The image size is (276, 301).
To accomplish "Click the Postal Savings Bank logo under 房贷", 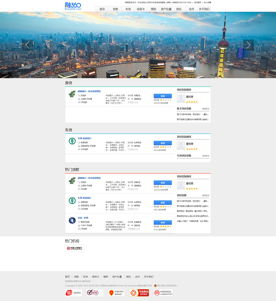I will click(72, 94).
